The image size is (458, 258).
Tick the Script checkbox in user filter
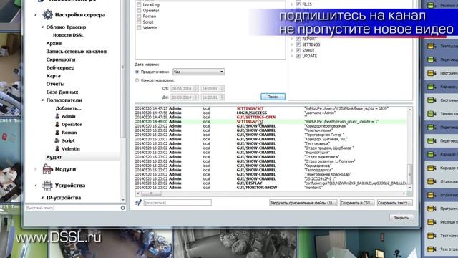click(x=139, y=22)
